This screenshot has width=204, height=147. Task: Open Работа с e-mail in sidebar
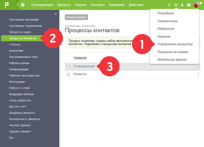point(19,88)
